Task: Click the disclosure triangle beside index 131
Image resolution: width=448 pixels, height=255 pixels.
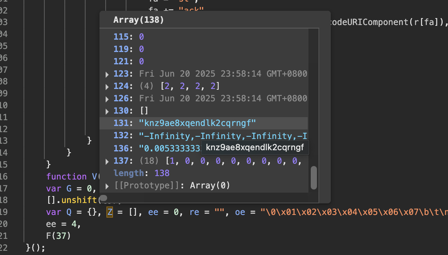Action: tap(107, 123)
